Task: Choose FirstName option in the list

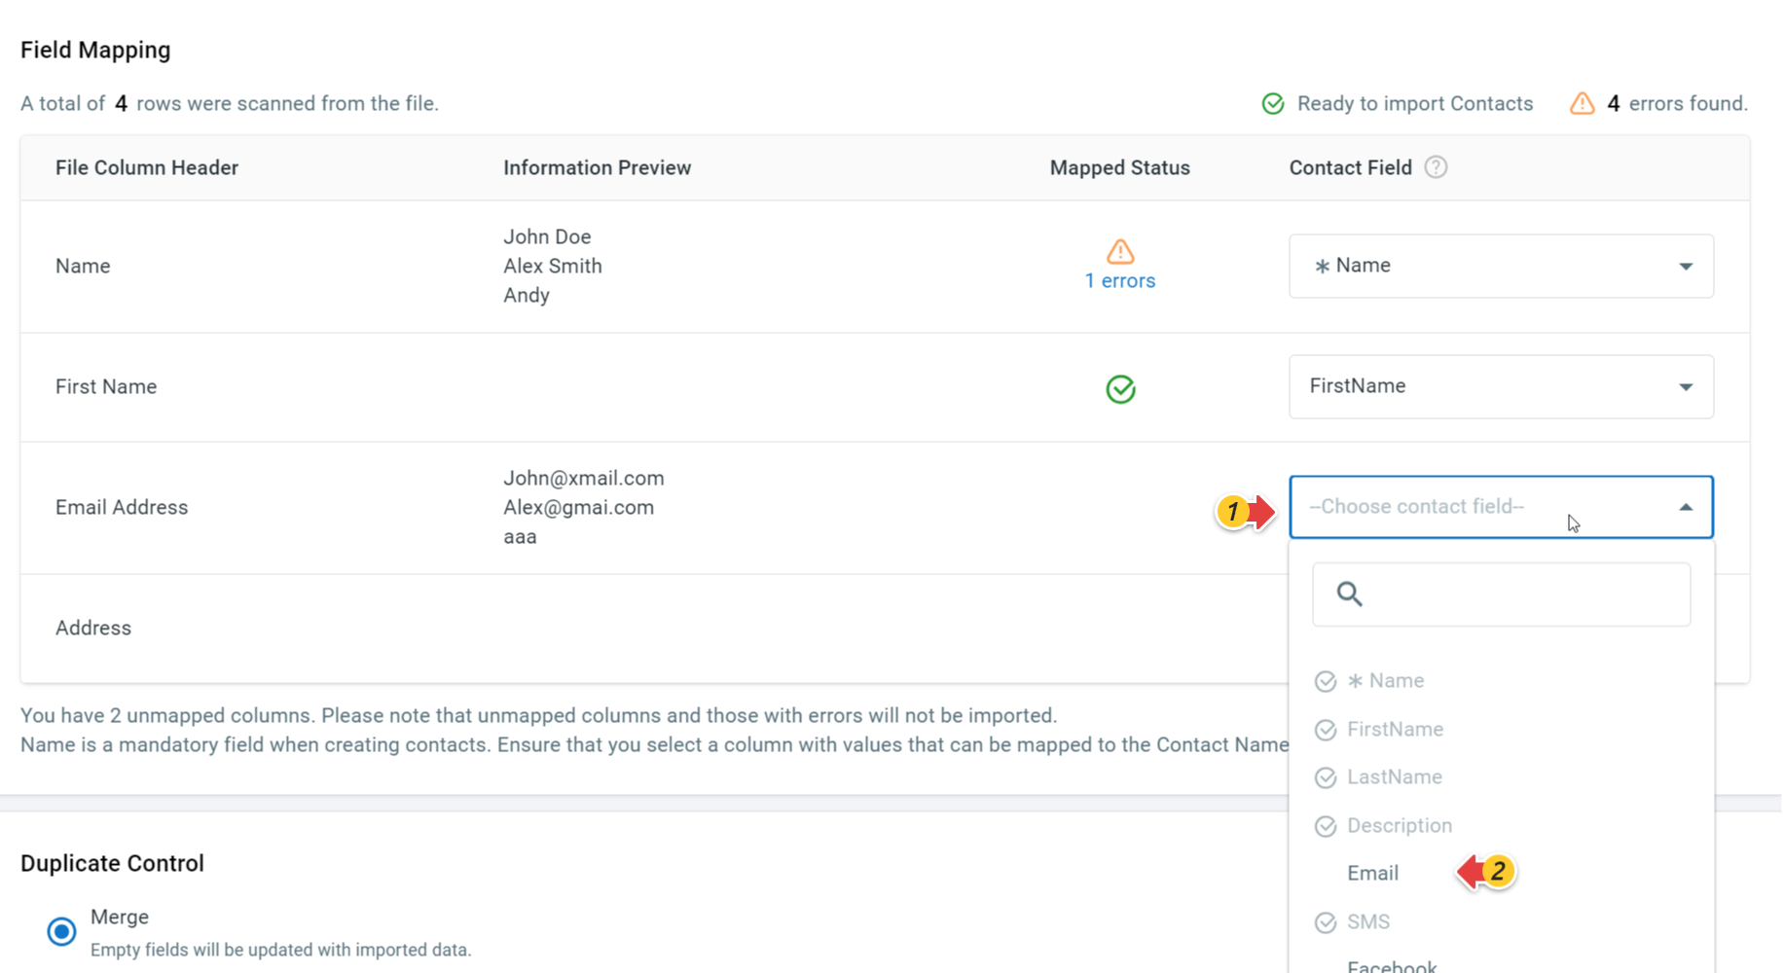Action: [x=1395, y=729]
